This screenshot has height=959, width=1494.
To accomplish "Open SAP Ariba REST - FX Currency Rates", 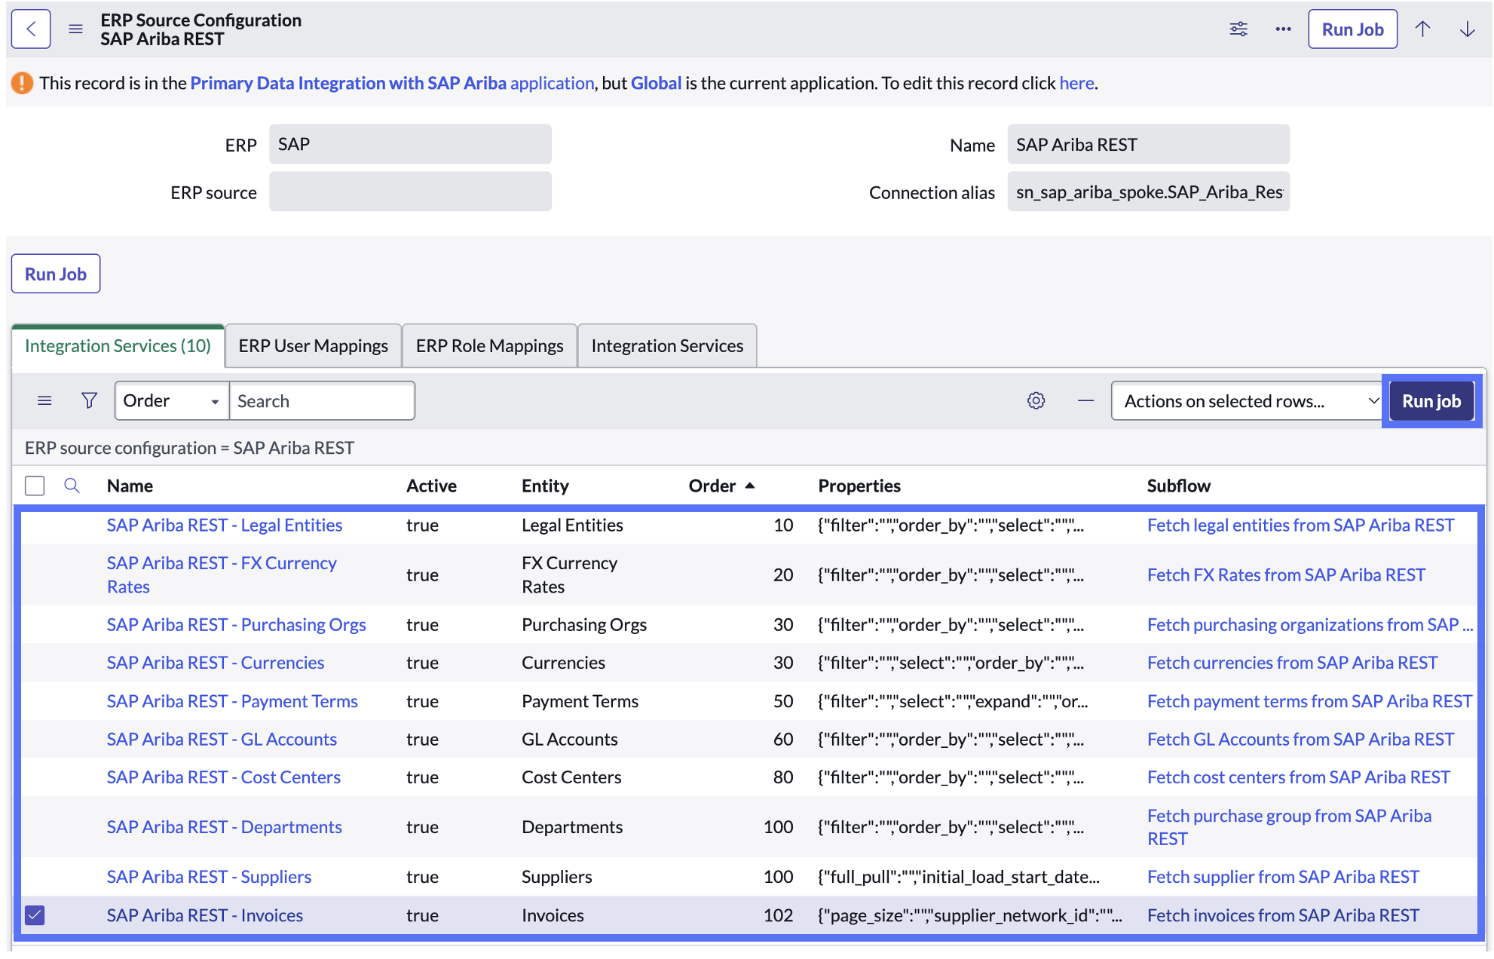I will (222, 574).
